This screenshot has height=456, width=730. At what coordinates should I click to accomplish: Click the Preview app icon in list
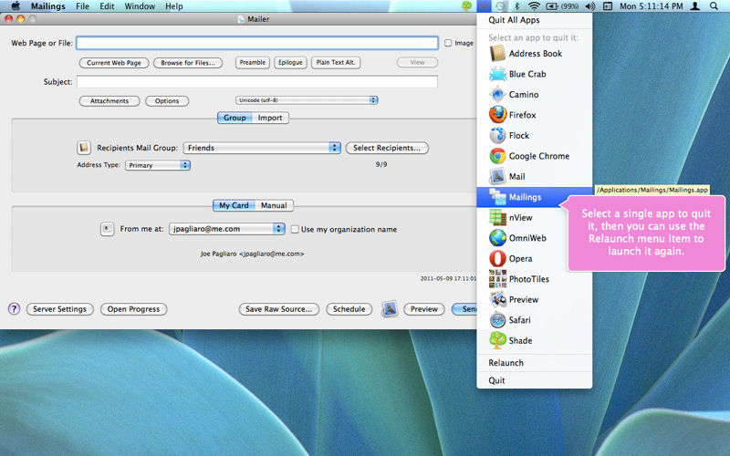(x=497, y=299)
